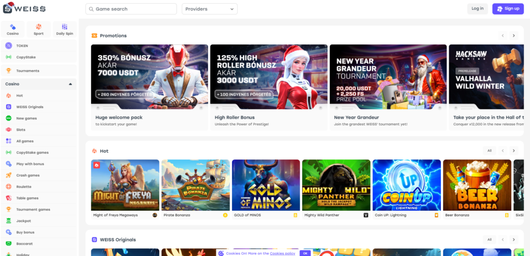Click the provider icon beside Coin UP: Lightning
The height and width of the screenshot is (256, 530).
(x=436, y=215)
